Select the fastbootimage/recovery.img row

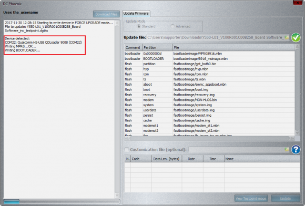210,95
